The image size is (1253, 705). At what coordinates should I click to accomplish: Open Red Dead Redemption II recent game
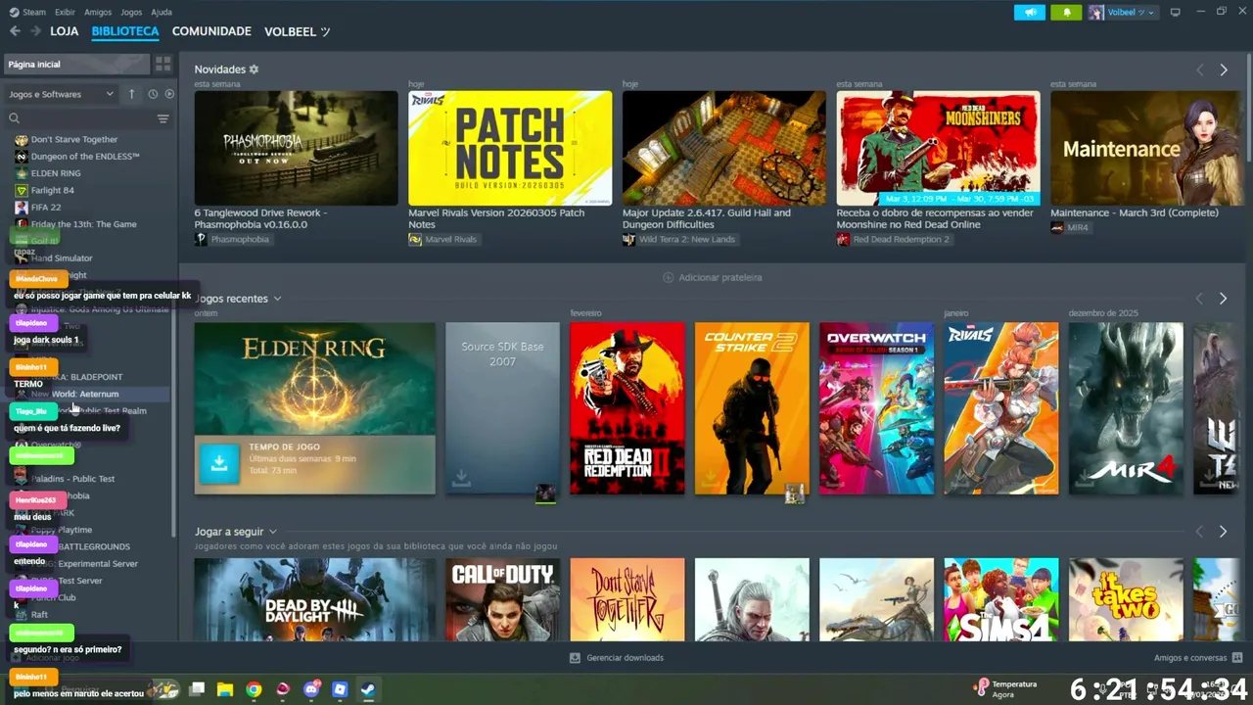[x=627, y=408]
